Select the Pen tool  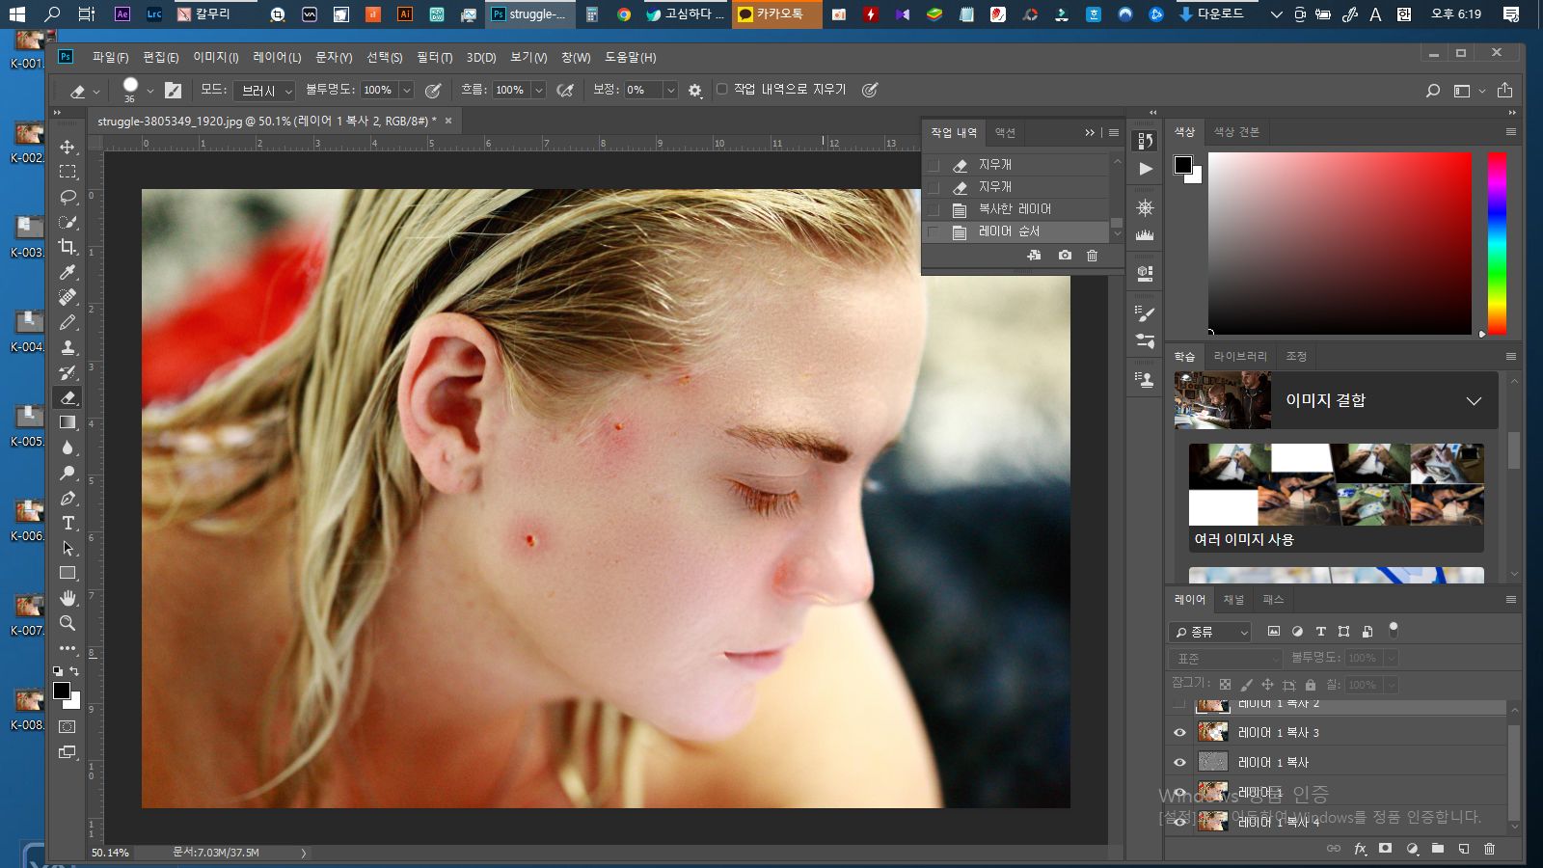pos(68,498)
